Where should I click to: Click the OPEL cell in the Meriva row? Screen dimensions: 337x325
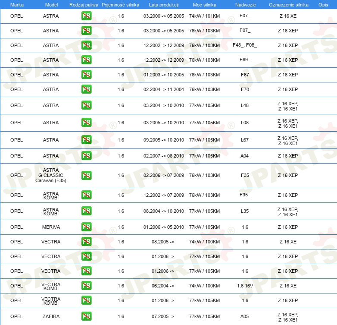(x=16, y=227)
